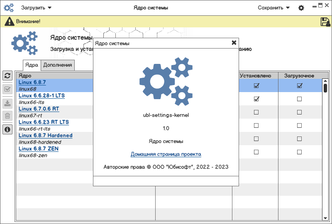This screenshot has height=224, width=332.
Task: Select the Ядра tab
Action: (32, 65)
